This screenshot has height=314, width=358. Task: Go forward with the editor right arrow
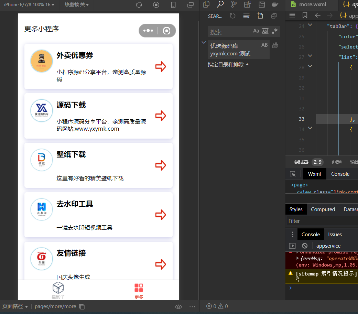pyautogui.click(x=330, y=15)
